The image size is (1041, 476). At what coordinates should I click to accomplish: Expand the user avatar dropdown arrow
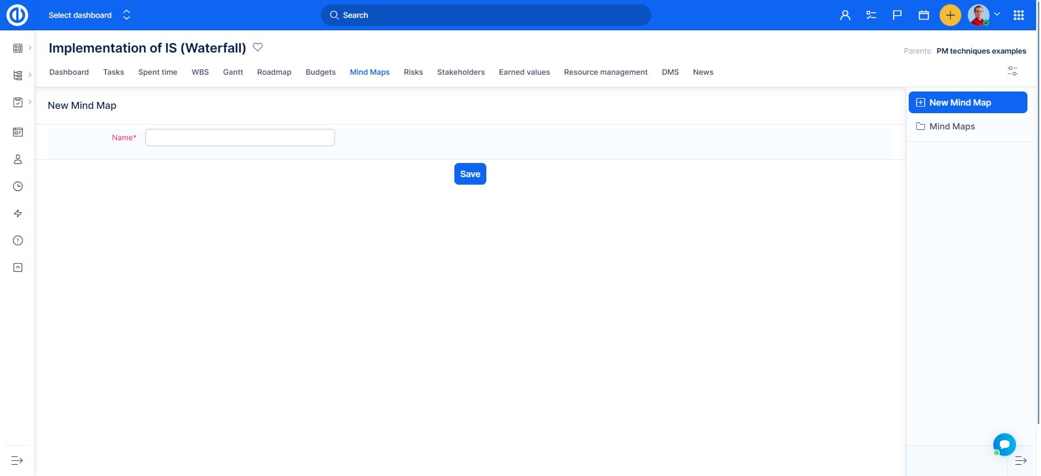pyautogui.click(x=997, y=15)
